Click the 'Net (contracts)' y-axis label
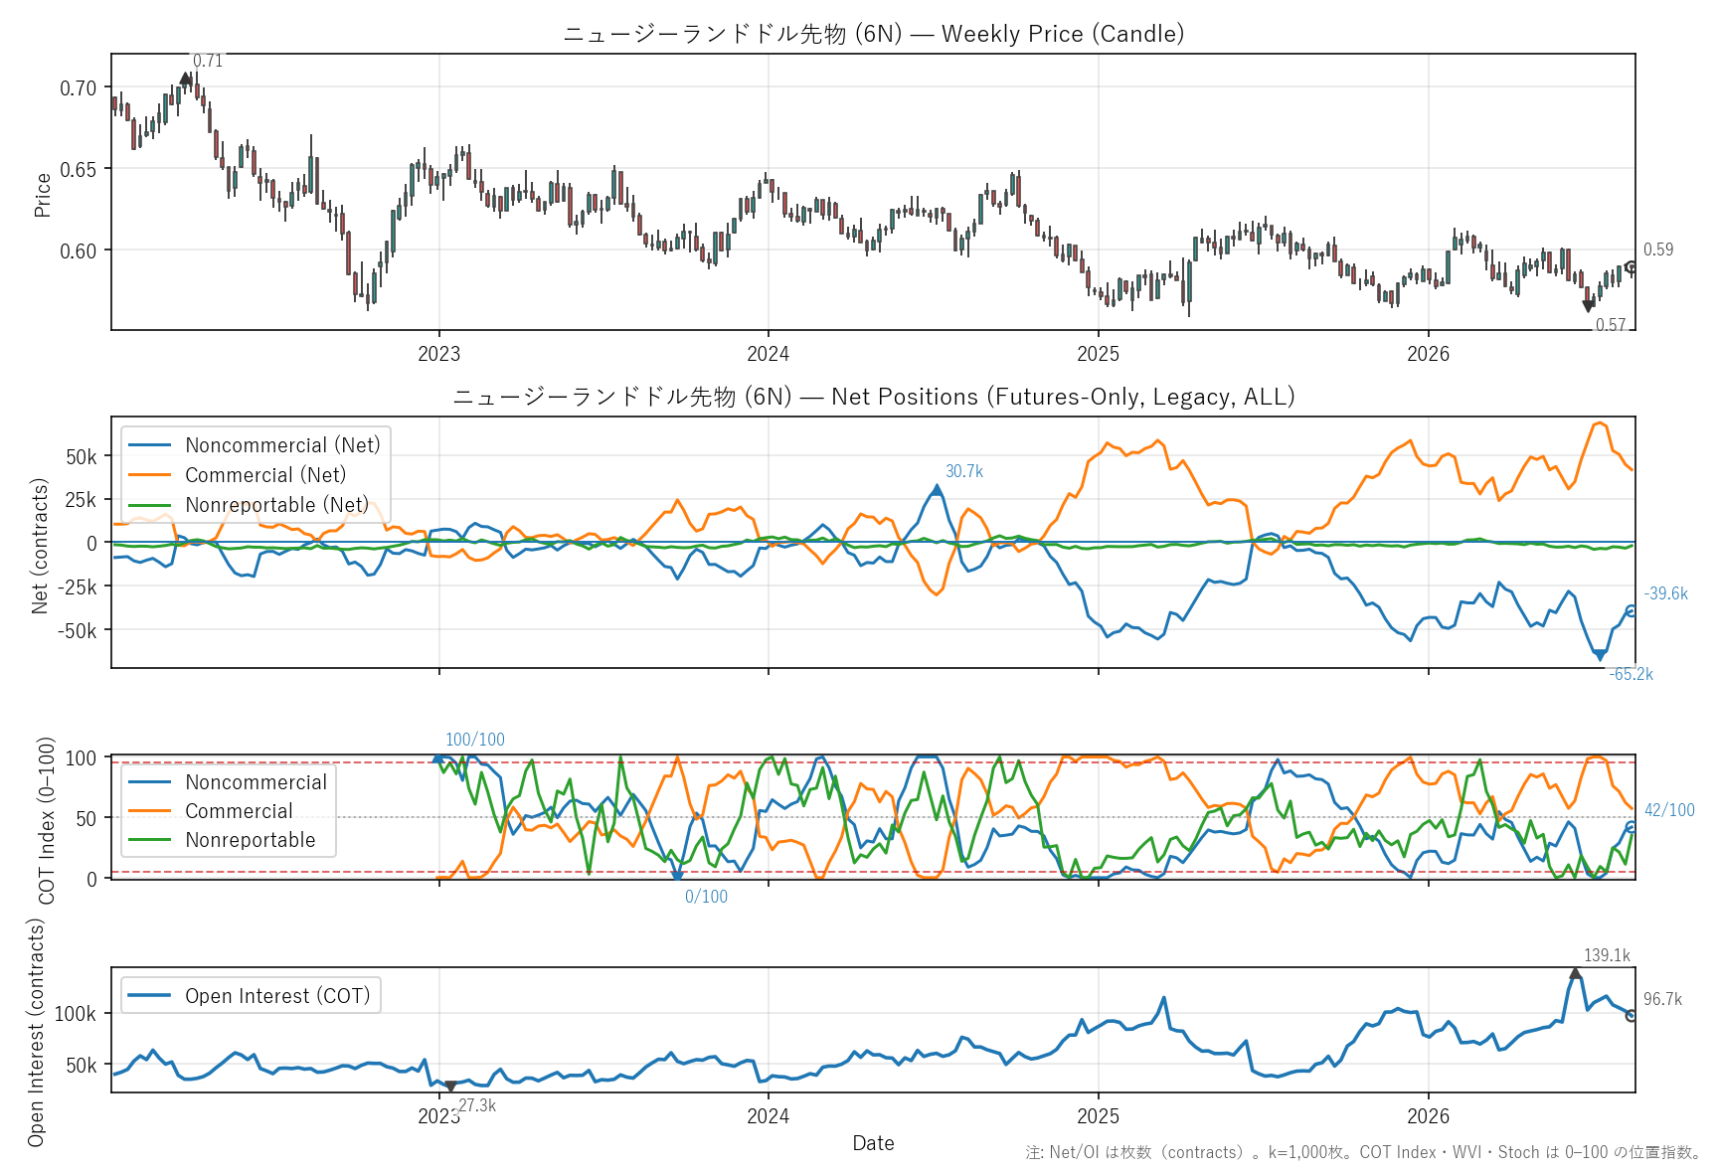The image size is (1718, 1173). tap(40, 546)
